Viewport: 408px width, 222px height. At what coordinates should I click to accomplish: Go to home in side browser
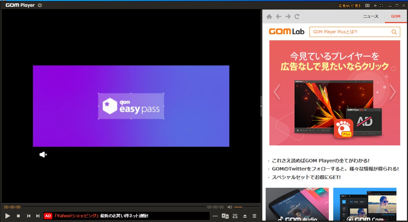pyautogui.click(x=269, y=16)
